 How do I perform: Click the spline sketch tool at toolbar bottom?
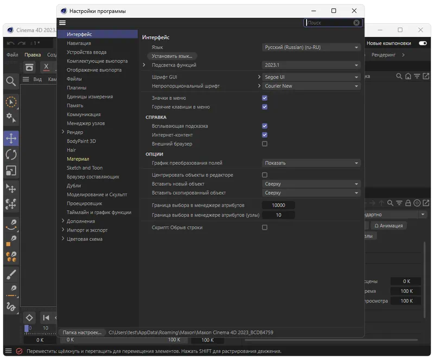coord(11,306)
